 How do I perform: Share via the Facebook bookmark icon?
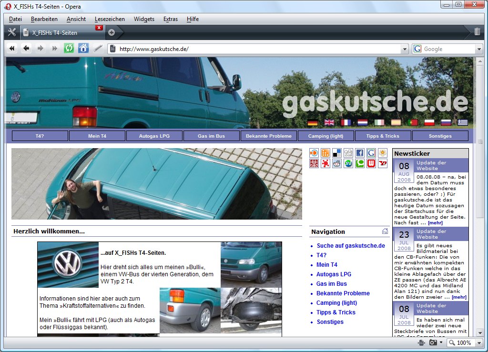359,153
